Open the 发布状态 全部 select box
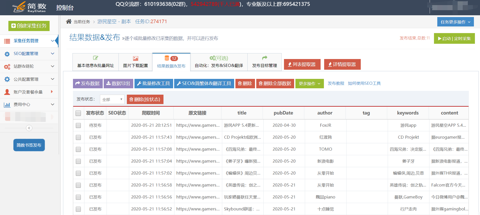This screenshot has width=480, height=215. [112, 99]
